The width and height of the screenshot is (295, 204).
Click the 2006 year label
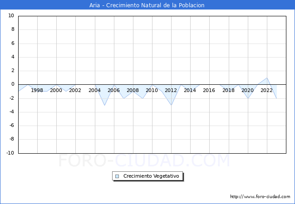click(x=113, y=90)
